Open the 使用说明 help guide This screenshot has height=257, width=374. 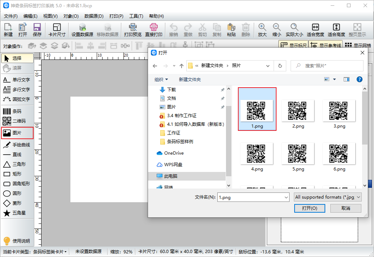(x=17, y=241)
